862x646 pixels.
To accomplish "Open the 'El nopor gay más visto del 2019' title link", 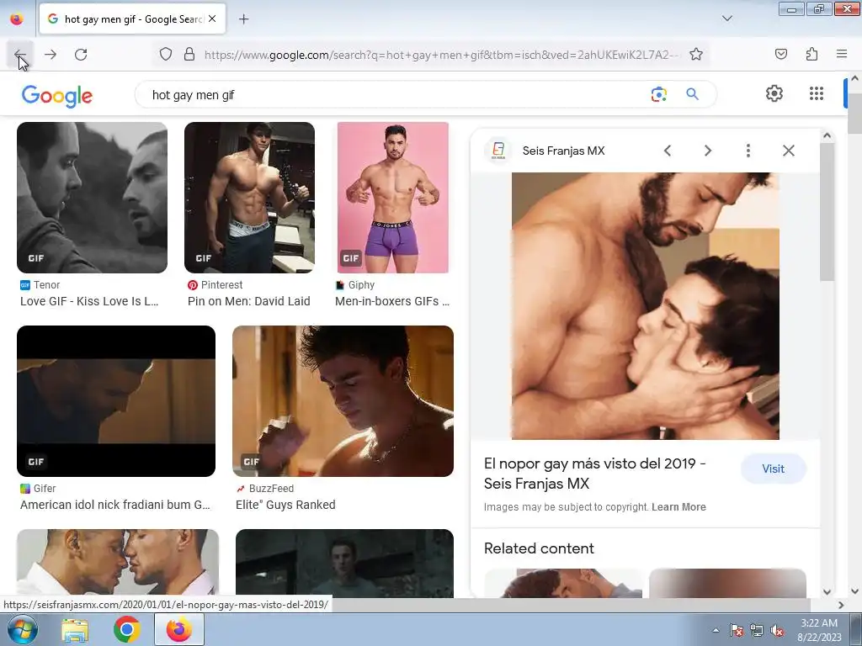I will [x=595, y=474].
